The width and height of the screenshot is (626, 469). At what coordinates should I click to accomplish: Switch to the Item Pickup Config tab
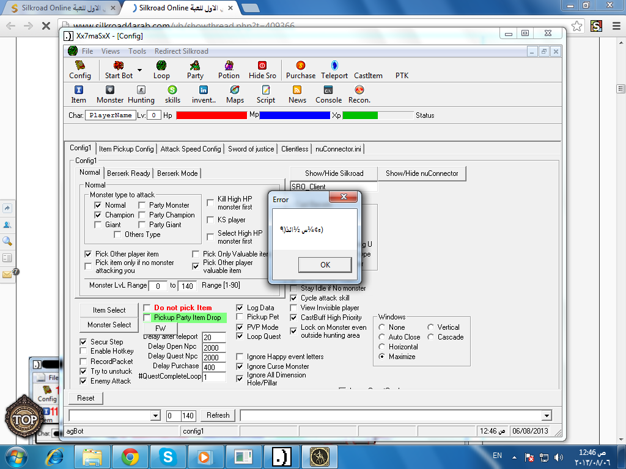point(126,149)
